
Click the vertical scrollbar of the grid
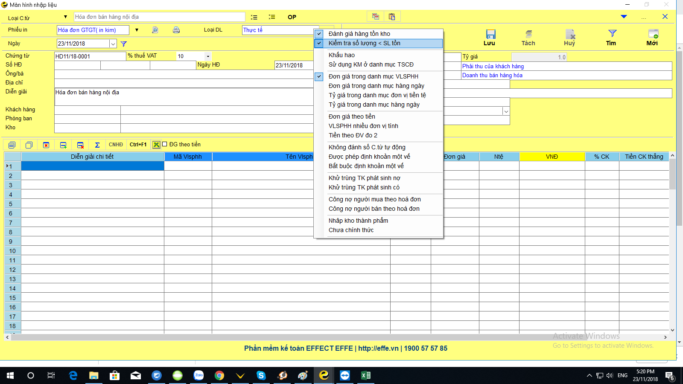pos(672,243)
